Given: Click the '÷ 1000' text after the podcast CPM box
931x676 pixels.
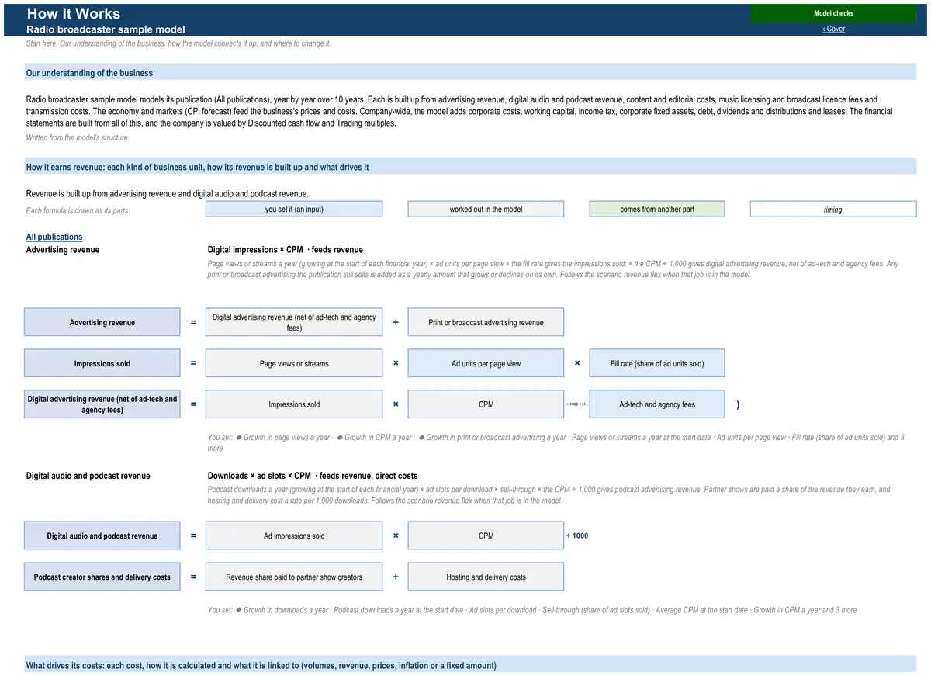Looking at the screenshot, I should (x=577, y=536).
